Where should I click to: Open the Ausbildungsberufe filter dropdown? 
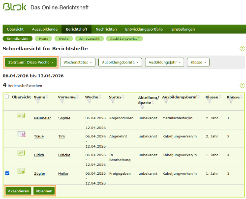[x=120, y=62]
